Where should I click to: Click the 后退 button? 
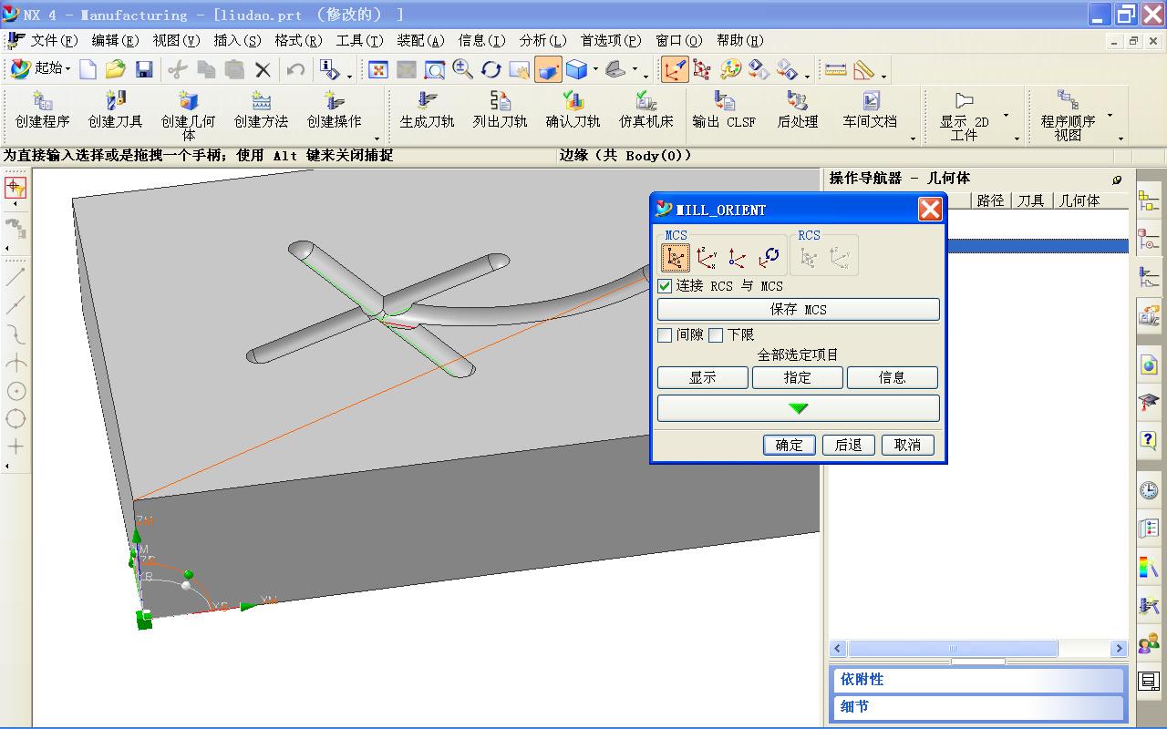(x=849, y=445)
